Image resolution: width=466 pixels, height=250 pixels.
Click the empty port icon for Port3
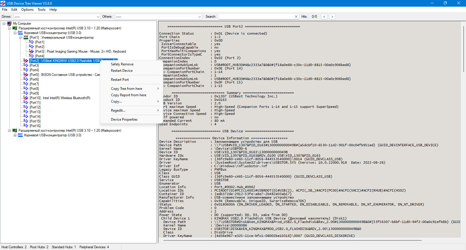26,65
